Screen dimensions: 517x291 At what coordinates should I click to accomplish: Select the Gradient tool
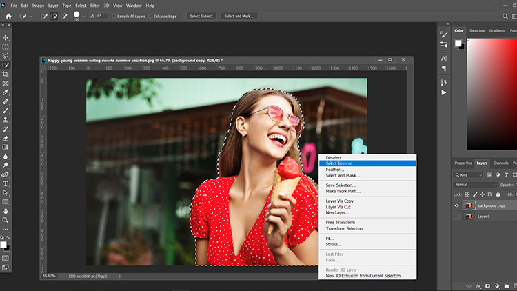coord(6,147)
